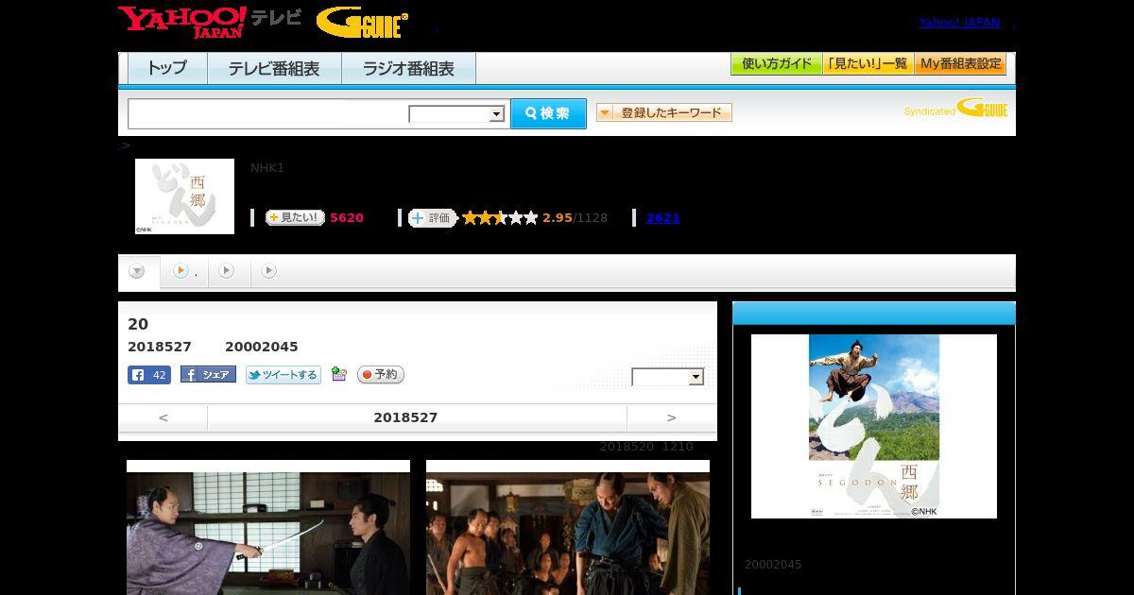Open My番組表設定 settings
The width and height of the screenshot is (1134, 595).
960,64
